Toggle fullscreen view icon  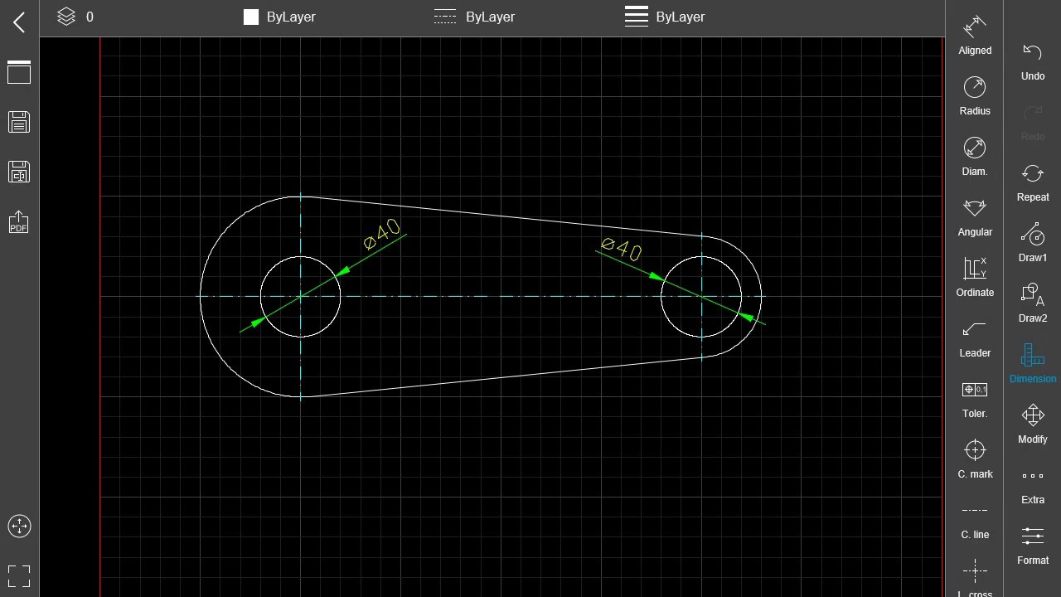(19, 575)
